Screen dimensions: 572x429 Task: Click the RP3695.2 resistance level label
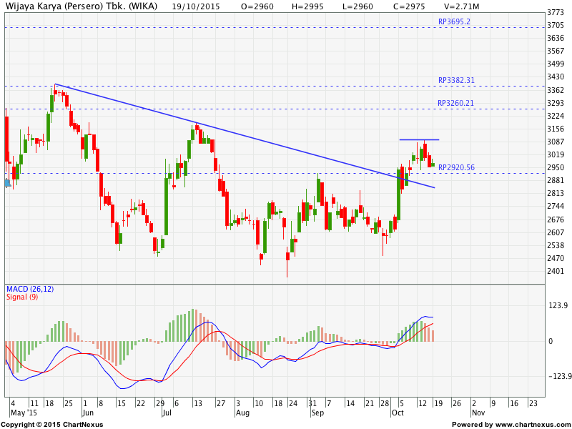[454, 21]
